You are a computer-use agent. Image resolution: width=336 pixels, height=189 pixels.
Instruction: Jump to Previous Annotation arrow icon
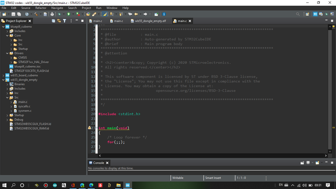pos(121,14)
